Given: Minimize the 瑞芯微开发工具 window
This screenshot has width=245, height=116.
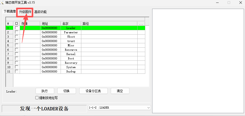Looking at the screenshot, I should pyautogui.click(x=217, y=3).
